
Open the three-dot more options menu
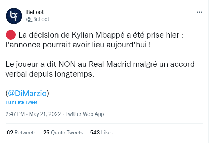pyautogui.click(x=200, y=12)
